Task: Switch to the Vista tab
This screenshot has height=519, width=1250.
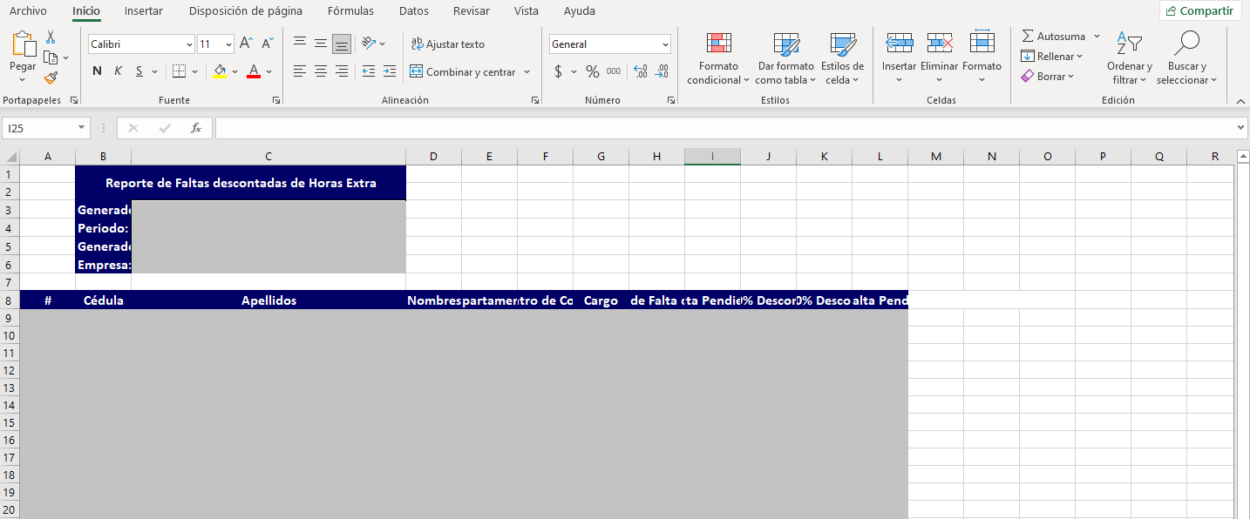Action: [x=526, y=11]
